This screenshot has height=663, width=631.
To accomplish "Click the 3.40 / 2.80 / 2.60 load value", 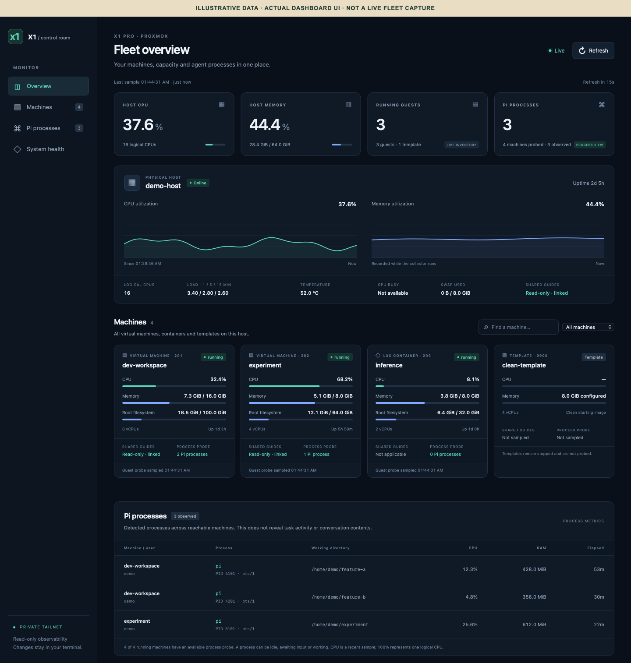I will click(208, 293).
